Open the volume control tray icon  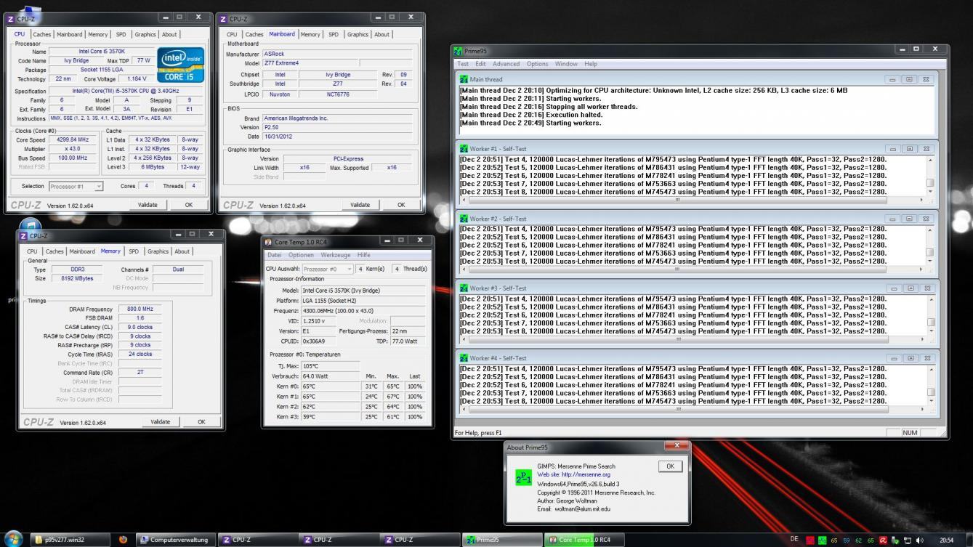click(x=921, y=540)
